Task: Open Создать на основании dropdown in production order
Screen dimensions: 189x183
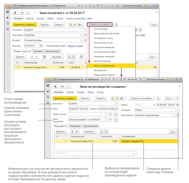Action: coord(142,98)
